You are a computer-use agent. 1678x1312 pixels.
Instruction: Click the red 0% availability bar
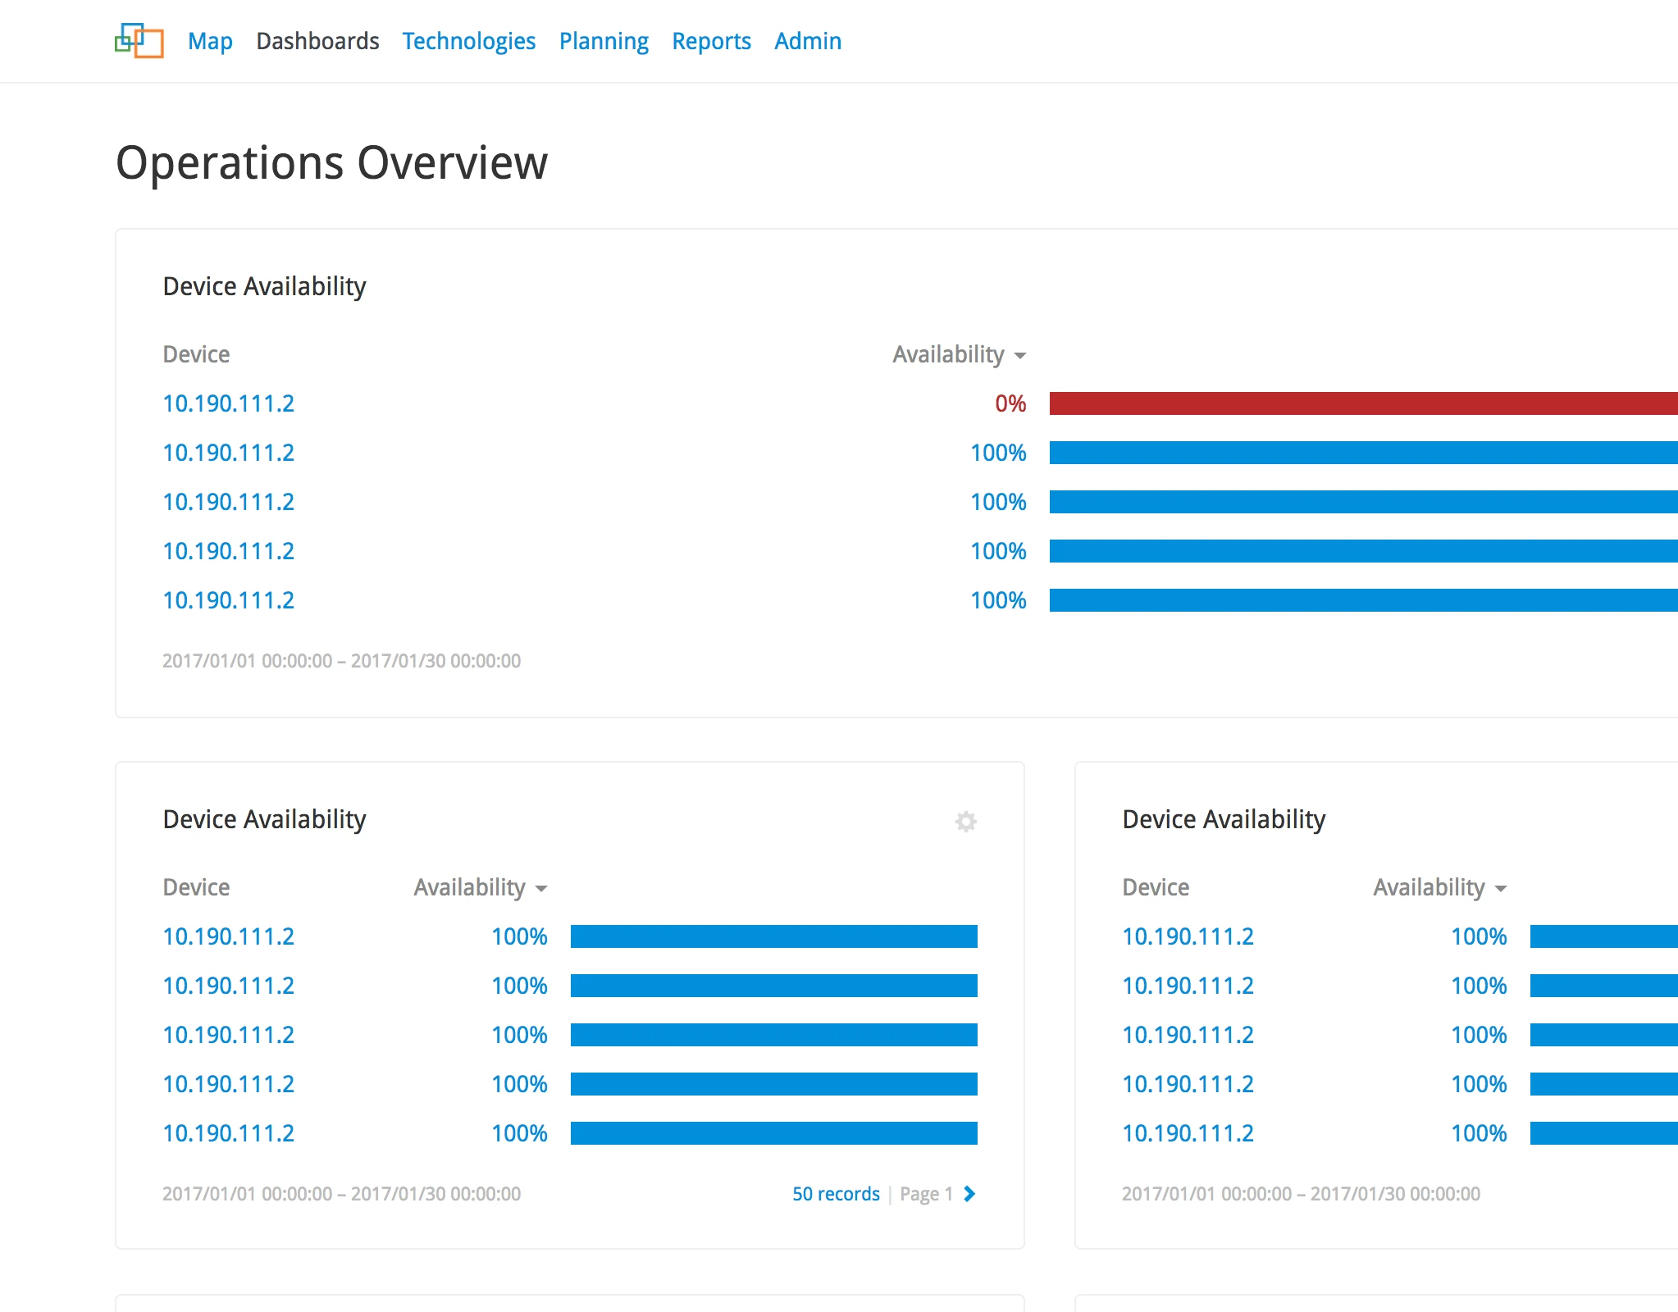coord(1361,403)
